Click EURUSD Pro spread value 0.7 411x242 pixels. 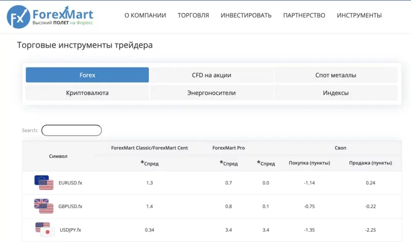click(x=229, y=183)
